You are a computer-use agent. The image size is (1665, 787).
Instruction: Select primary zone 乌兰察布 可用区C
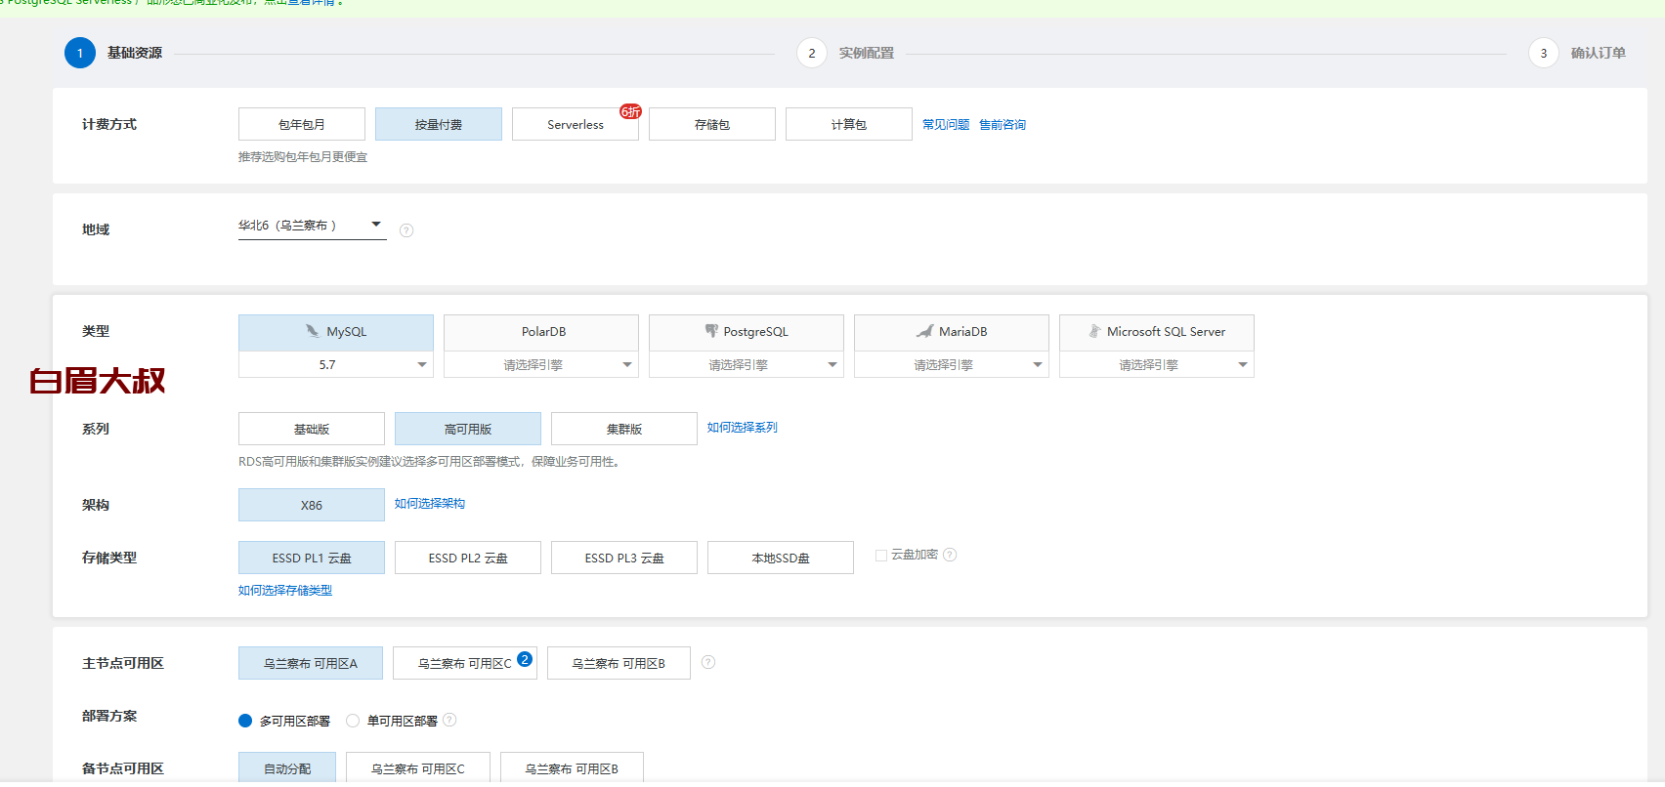coord(465,663)
